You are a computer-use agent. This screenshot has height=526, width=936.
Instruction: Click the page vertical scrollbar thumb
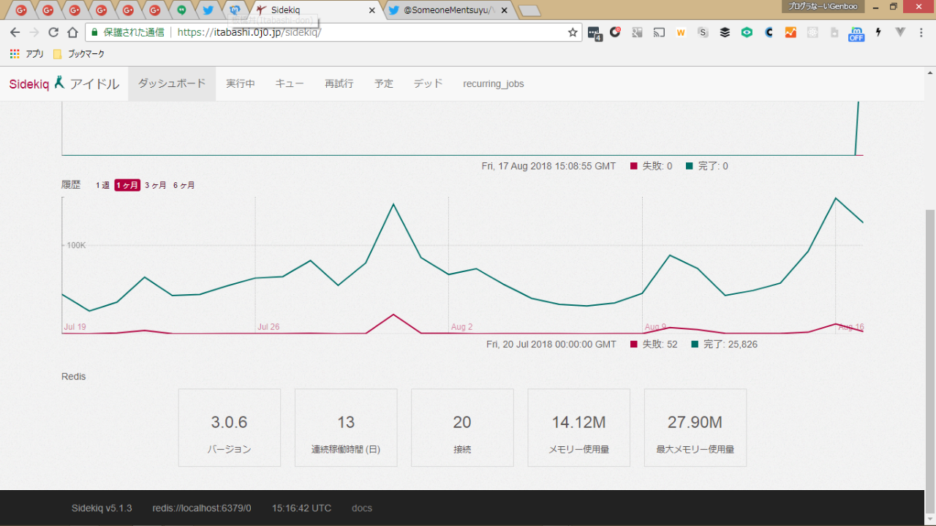[929, 351]
